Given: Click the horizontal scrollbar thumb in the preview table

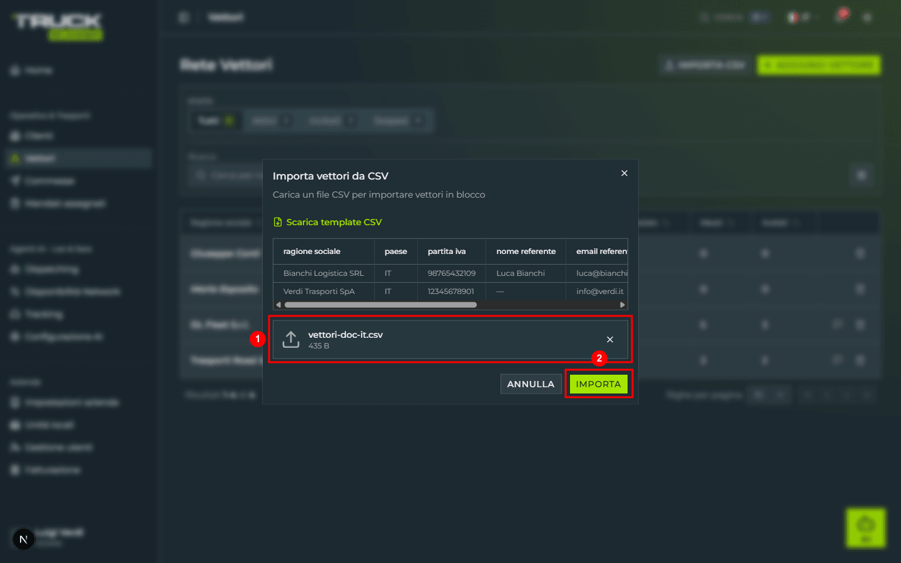Looking at the screenshot, I should 380,305.
